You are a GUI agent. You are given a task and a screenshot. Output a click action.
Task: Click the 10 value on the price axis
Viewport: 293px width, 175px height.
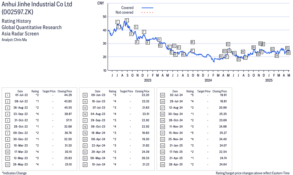[105, 70]
